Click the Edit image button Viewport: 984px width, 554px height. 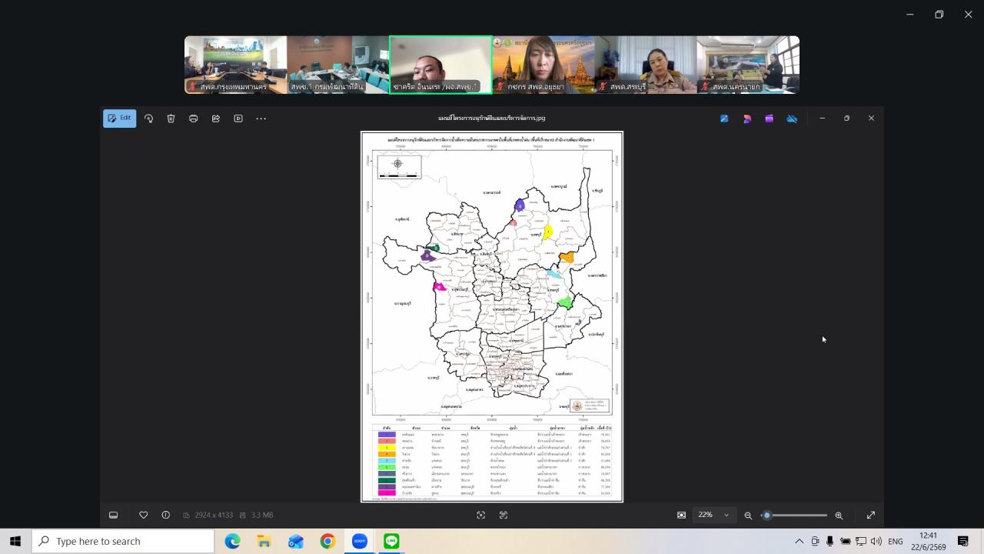click(119, 118)
